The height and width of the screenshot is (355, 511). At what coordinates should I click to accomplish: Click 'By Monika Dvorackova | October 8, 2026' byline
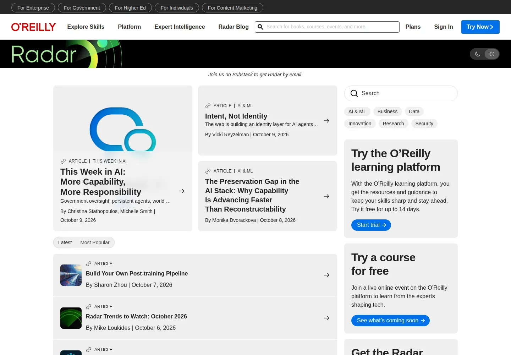coord(250,220)
